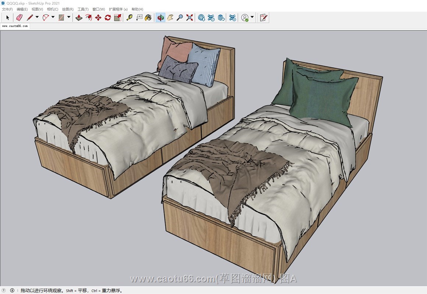
Task: Click the Zoom Extents tool
Action: pyautogui.click(x=189, y=17)
